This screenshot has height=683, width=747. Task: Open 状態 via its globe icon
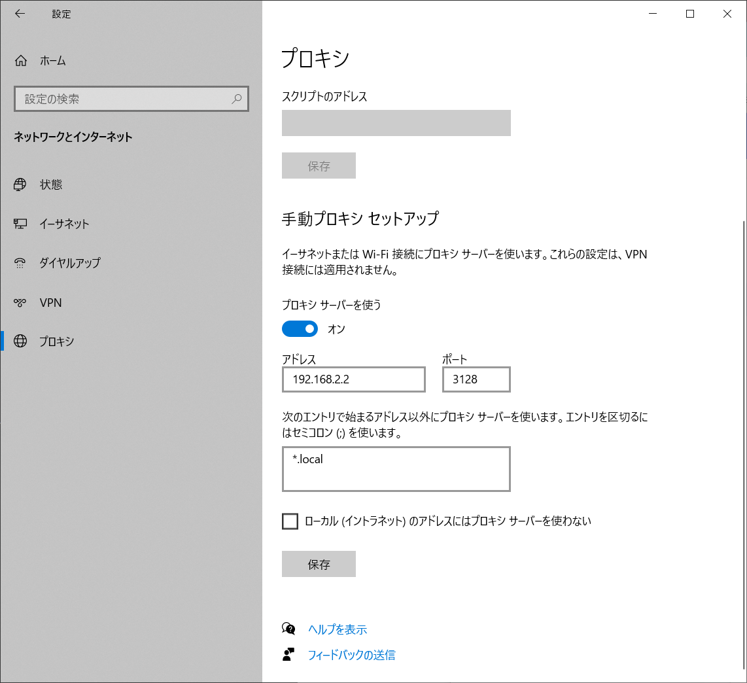pos(20,184)
